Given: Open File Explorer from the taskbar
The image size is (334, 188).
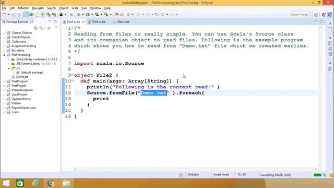Looking at the screenshot, I should (66, 183).
